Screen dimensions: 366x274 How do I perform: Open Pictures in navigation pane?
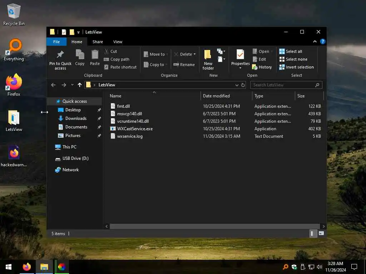tap(74, 136)
